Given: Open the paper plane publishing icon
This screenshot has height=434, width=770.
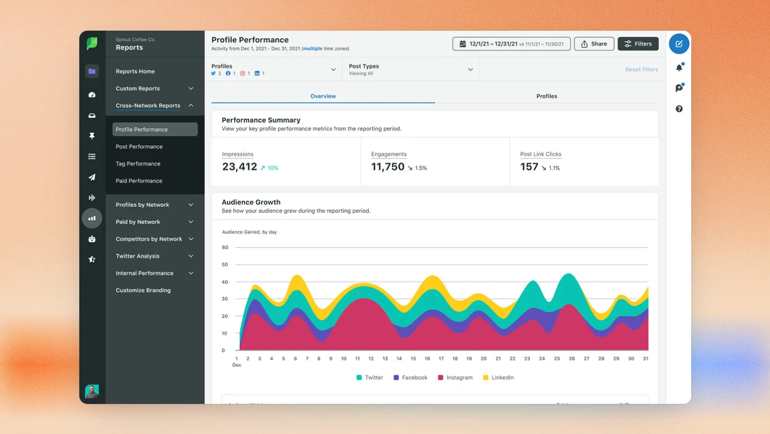Looking at the screenshot, I should click(92, 177).
